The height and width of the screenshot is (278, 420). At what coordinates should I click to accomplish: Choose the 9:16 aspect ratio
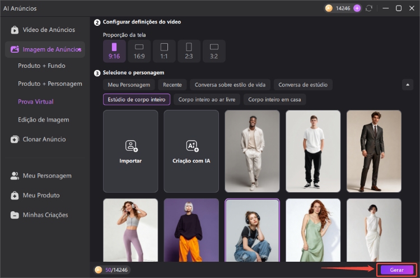pyautogui.click(x=114, y=51)
